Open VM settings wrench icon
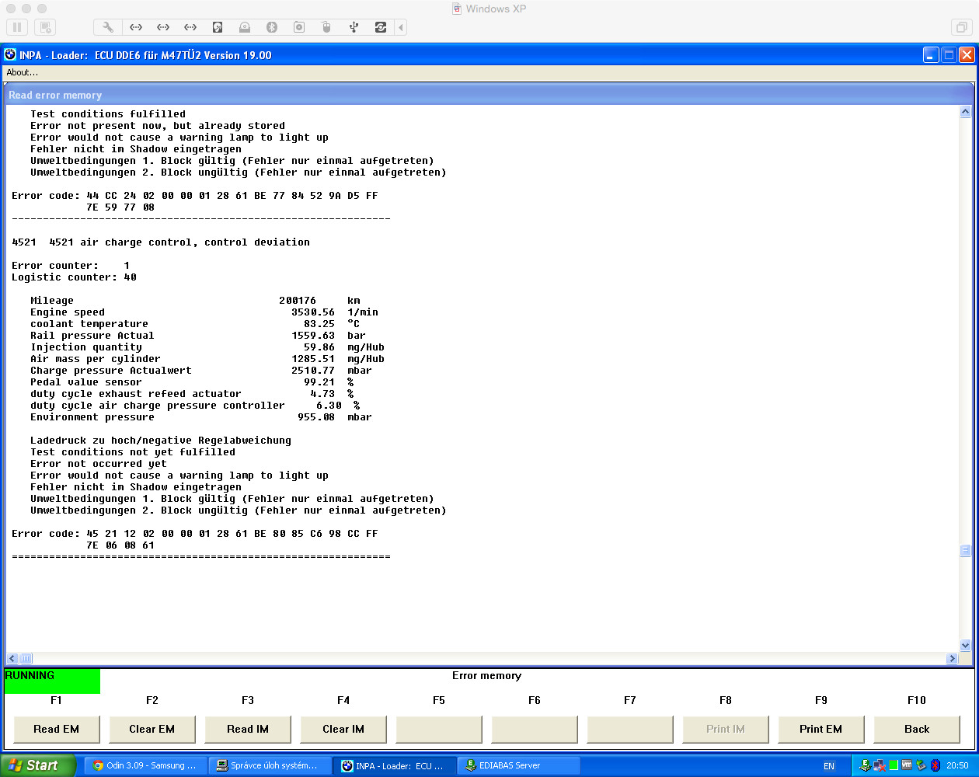 coord(108,27)
